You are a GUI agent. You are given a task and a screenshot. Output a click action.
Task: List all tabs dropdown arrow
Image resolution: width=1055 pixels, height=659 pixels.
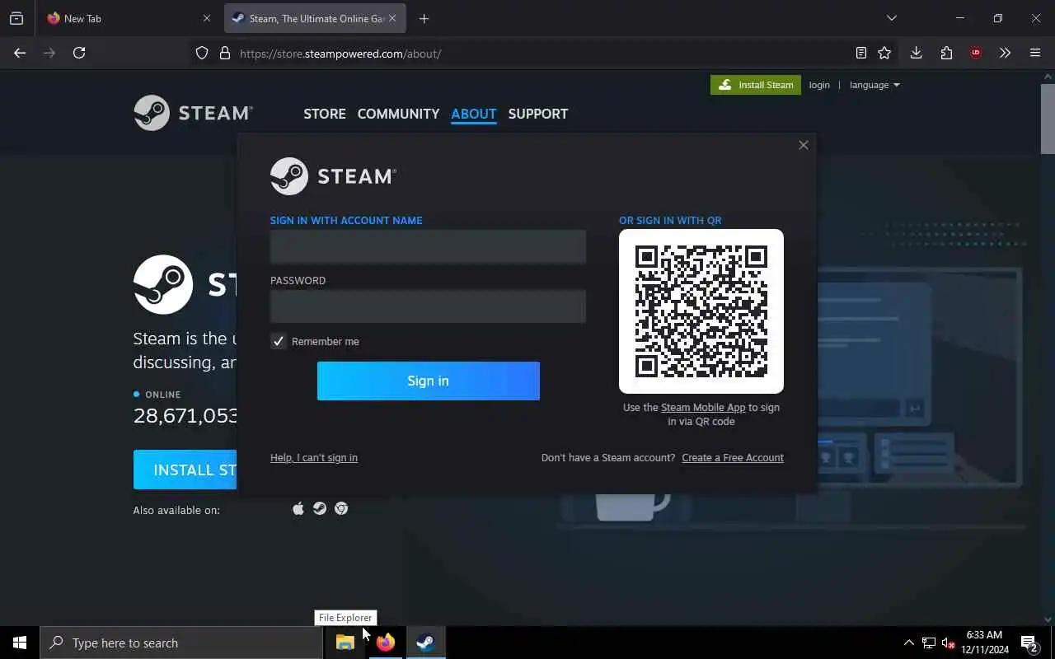click(x=891, y=18)
